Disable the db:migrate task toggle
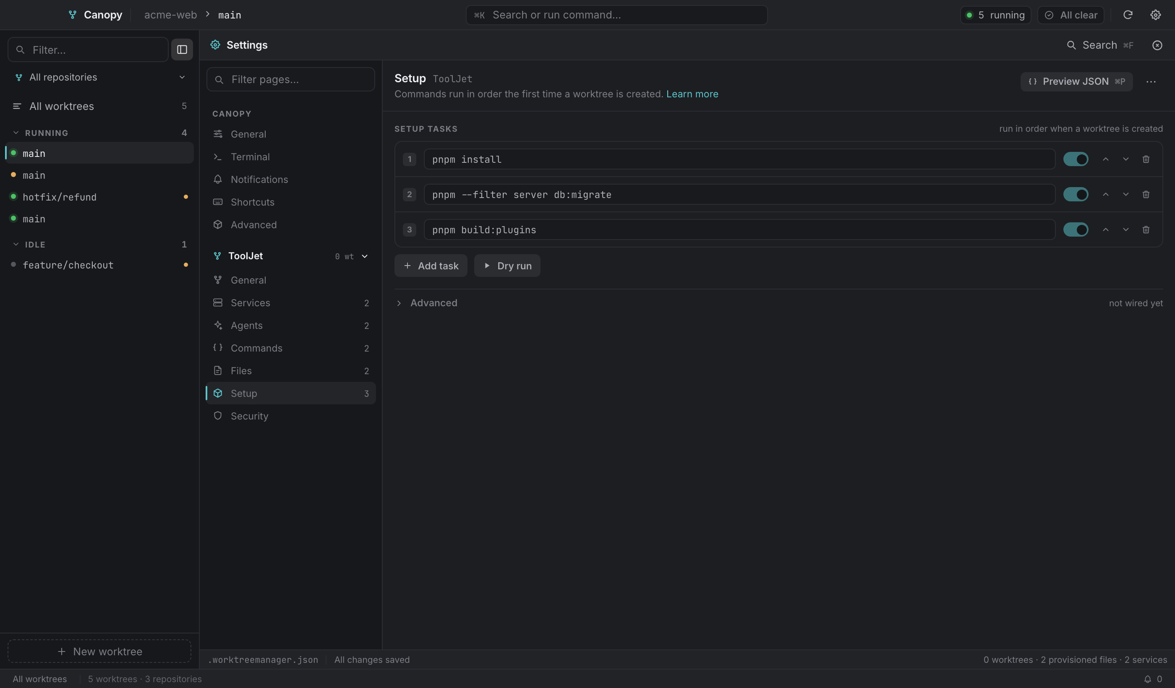 coord(1075,194)
